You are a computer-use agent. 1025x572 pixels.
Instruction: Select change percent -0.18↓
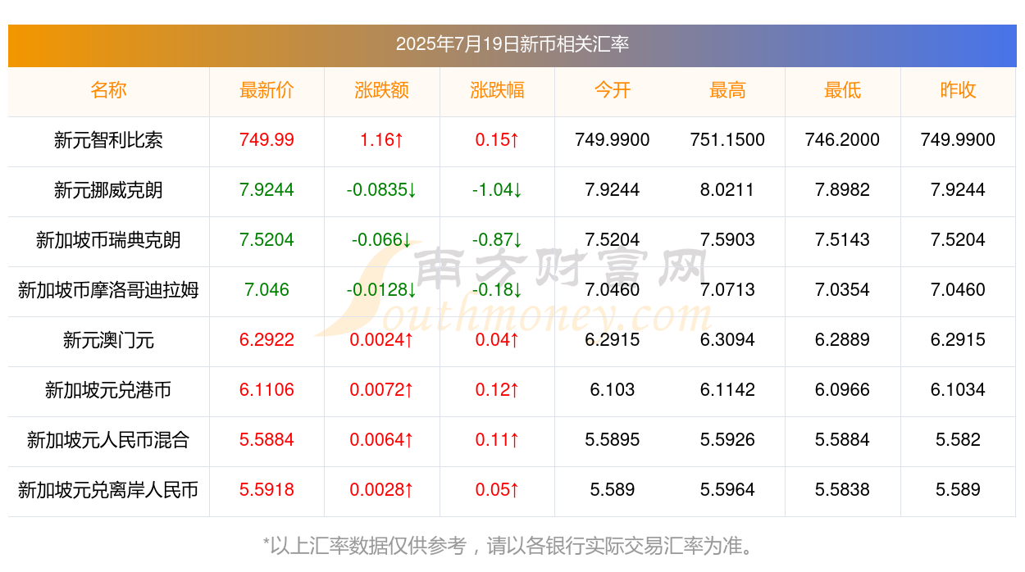coord(497,290)
